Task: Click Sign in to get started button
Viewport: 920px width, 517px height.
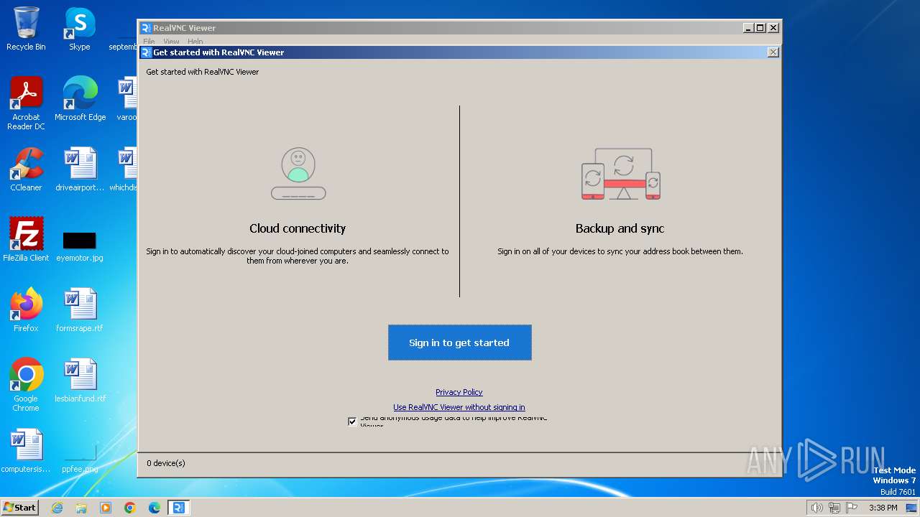Action: tap(460, 343)
